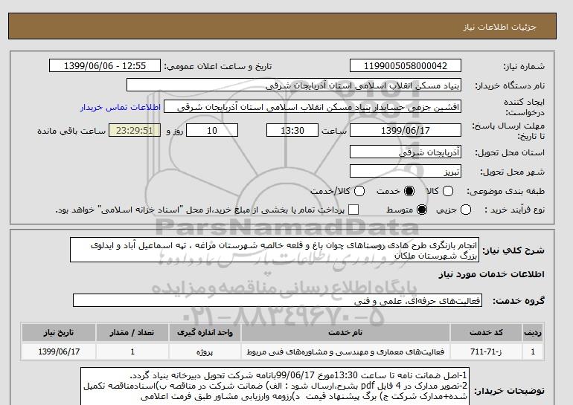
Task: Click the شماره نیاز label
Action: (524, 66)
